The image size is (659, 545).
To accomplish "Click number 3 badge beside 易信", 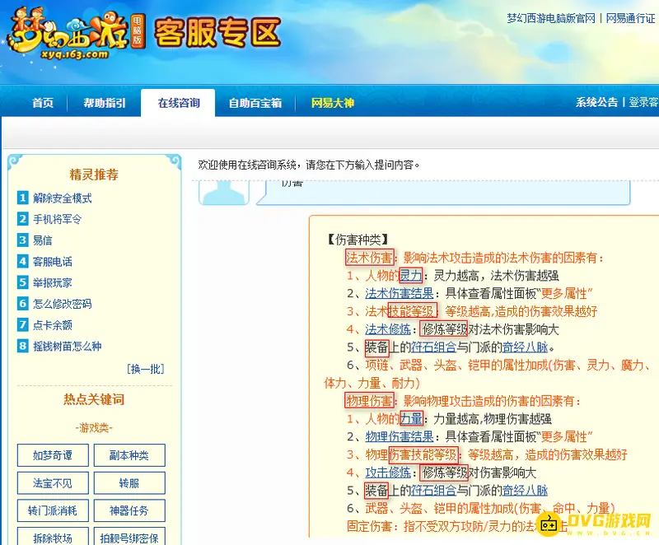I will coord(23,240).
